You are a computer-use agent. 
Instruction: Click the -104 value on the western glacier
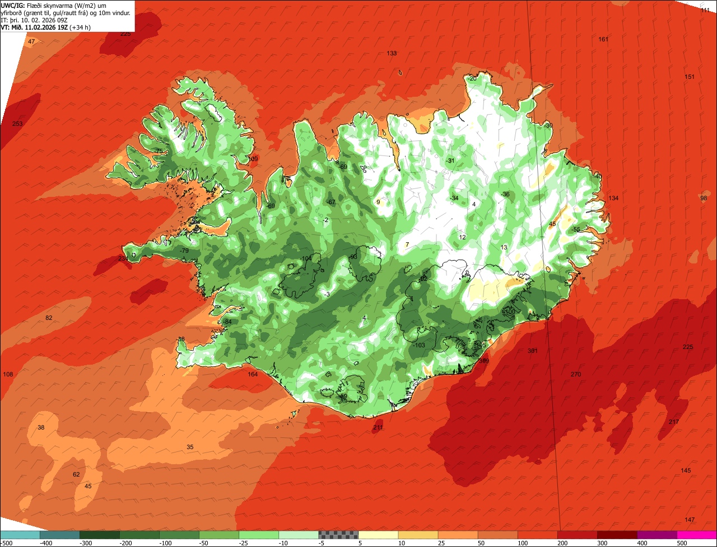(x=306, y=258)
